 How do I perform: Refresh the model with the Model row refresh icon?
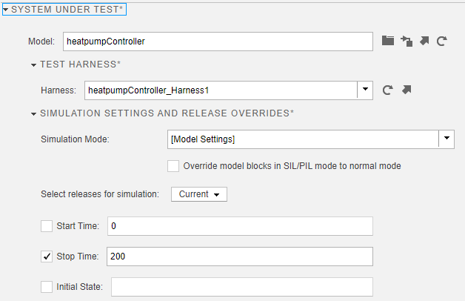click(441, 42)
